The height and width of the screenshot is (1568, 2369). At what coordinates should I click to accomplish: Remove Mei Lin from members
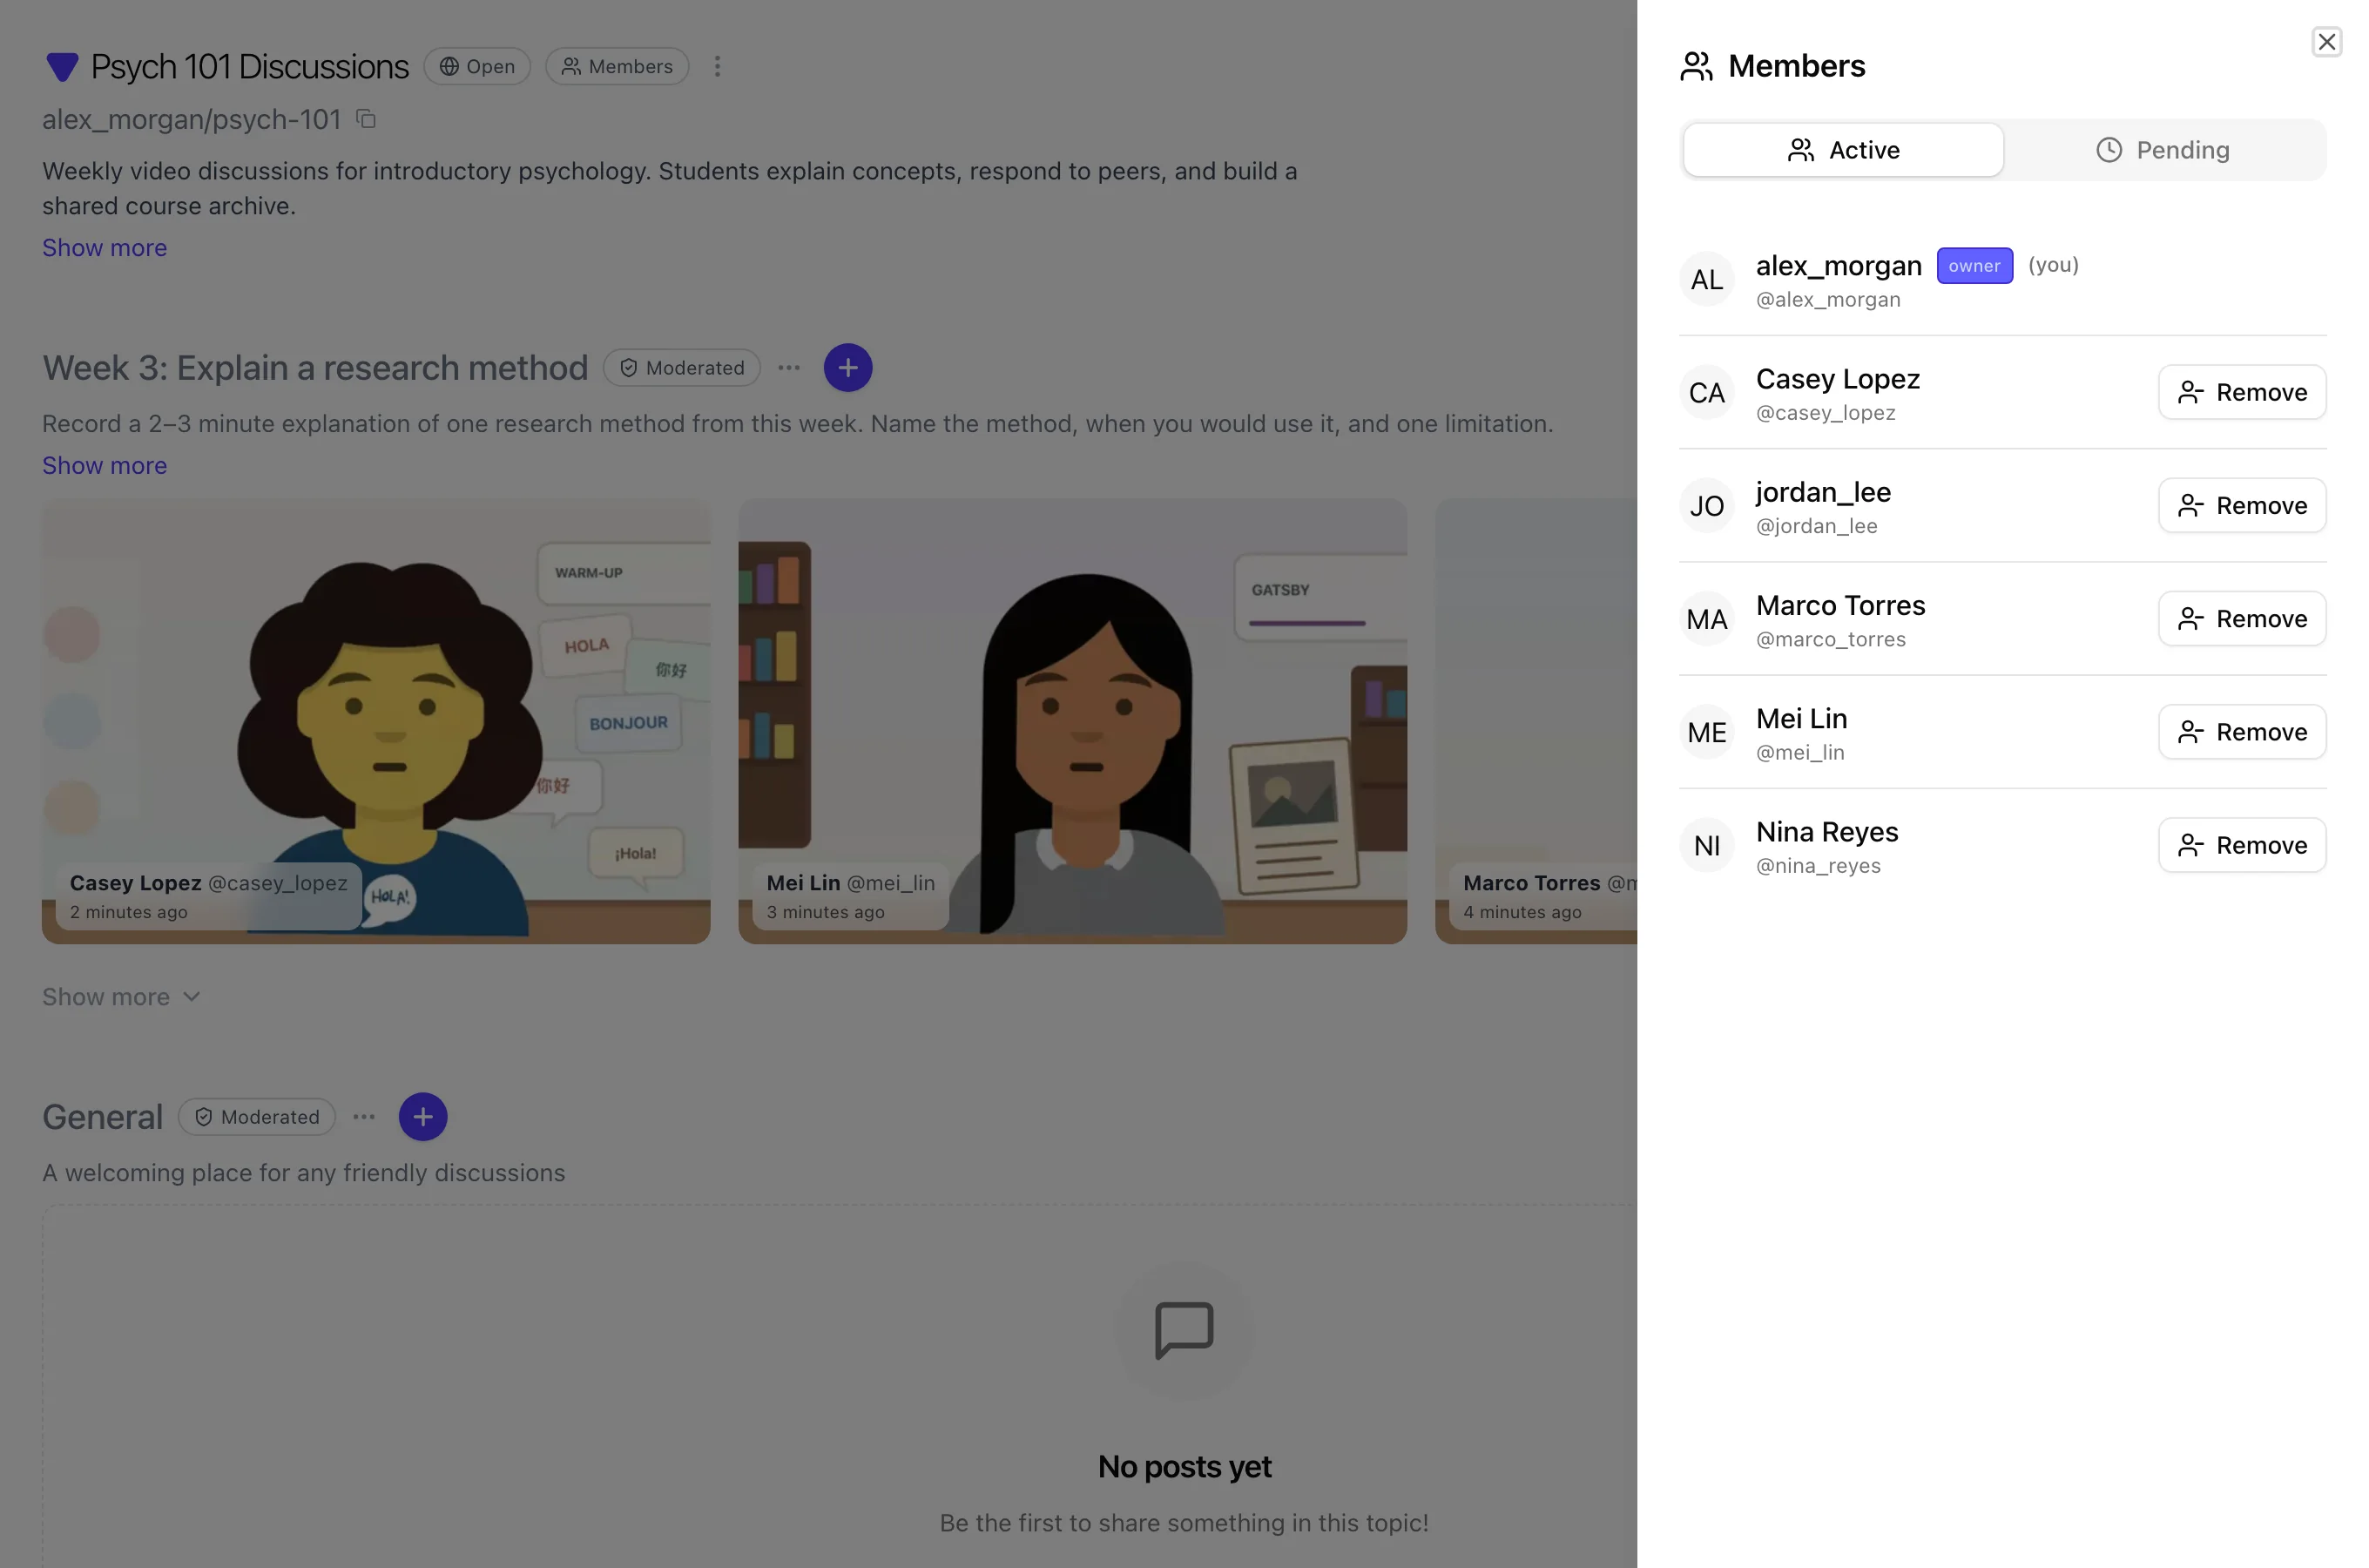coord(2242,732)
